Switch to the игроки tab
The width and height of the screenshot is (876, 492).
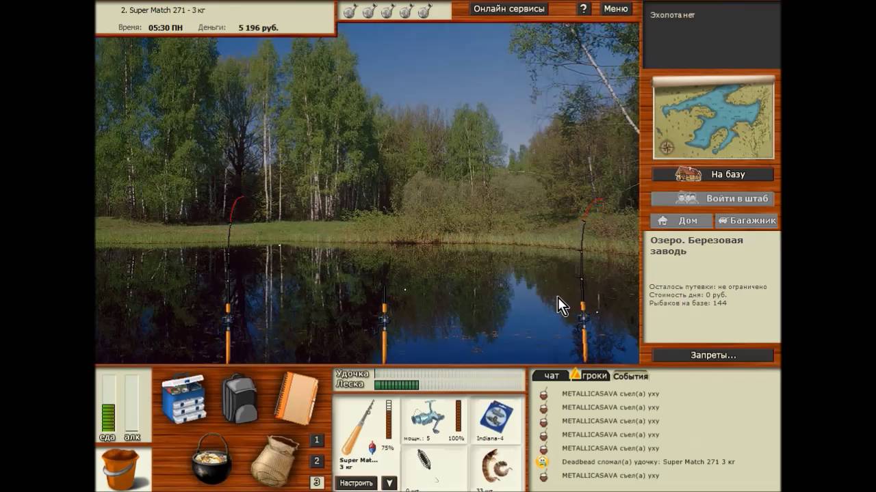point(594,376)
